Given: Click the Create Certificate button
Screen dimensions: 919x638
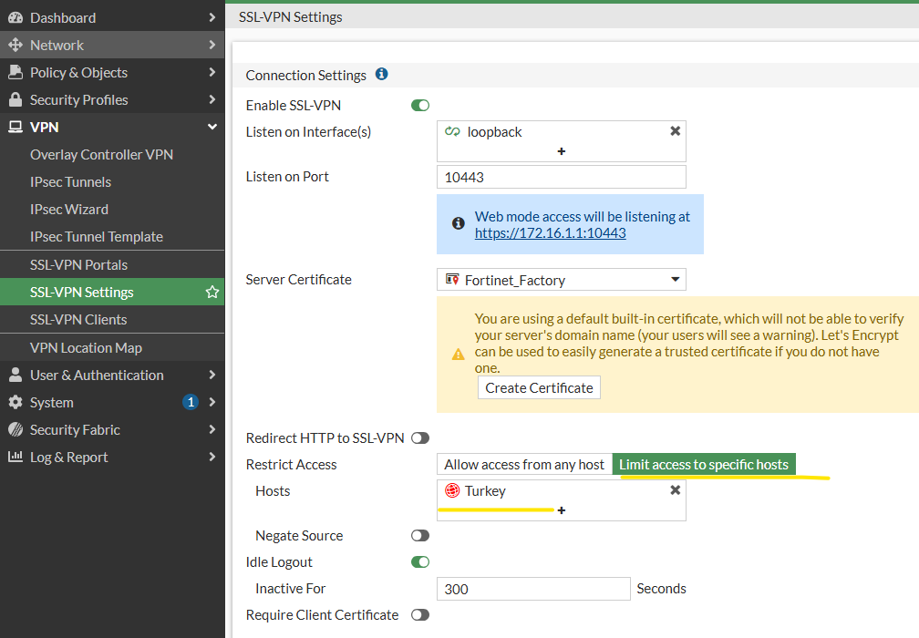Looking at the screenshot, I should click(x=539, y=388).
